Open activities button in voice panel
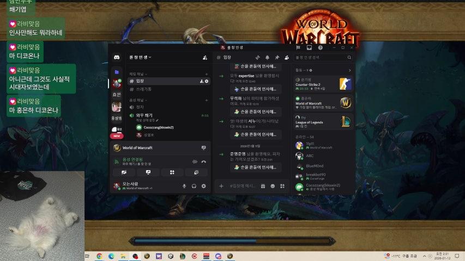 [172, 172]
